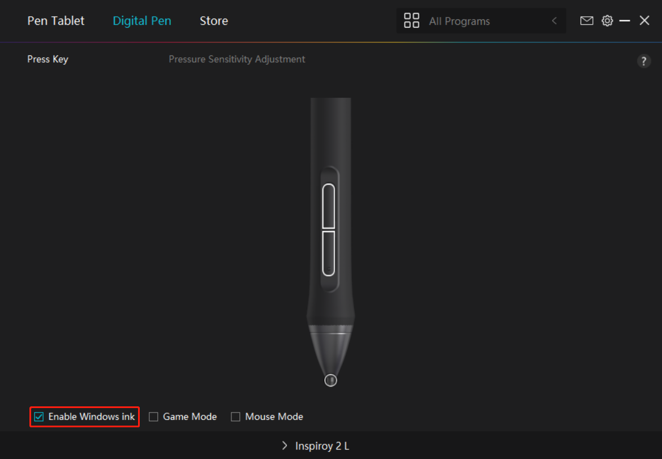Uncheck Enable Windows ink checkbox
This screenshot has width=662, height=459.
coord(39,417)
